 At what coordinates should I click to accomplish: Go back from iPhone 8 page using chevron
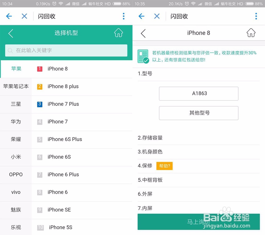pos(143,33)
